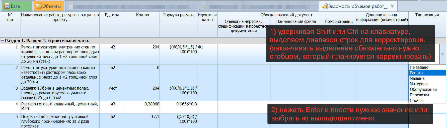
Task: Click Тип позиции cell in row 5
Action: [x=427, y=121]
